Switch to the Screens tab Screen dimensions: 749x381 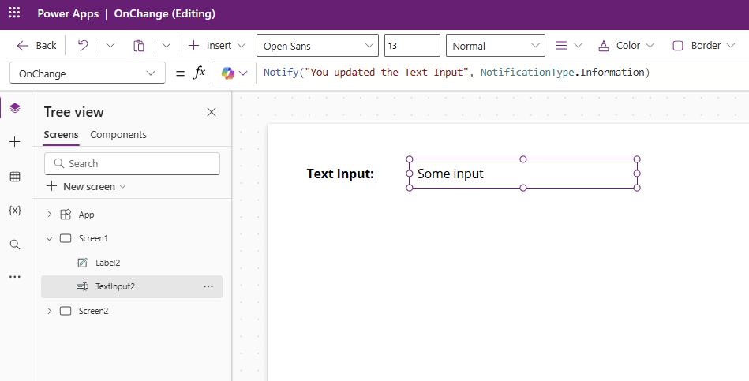[x=61, y=135]
